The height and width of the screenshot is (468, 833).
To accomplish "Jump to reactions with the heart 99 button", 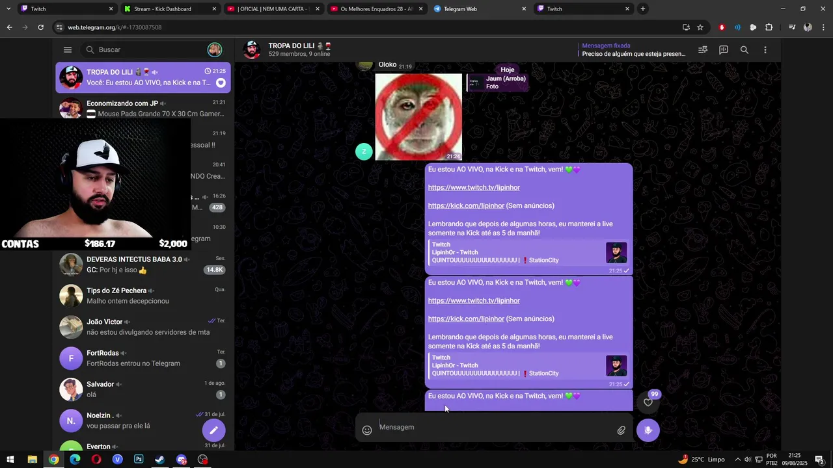I will pyautogui.click(x=648, y=402).
